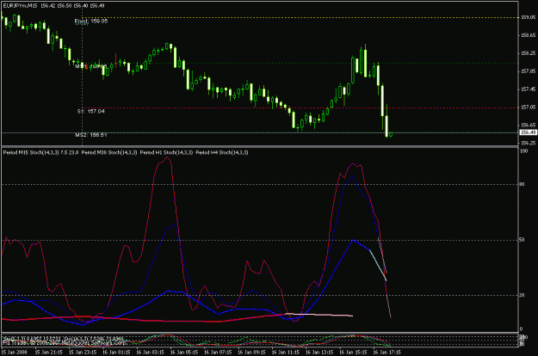538x356 pixels.
Task: Click the current price tag 156.49
Action: point(528,132)
